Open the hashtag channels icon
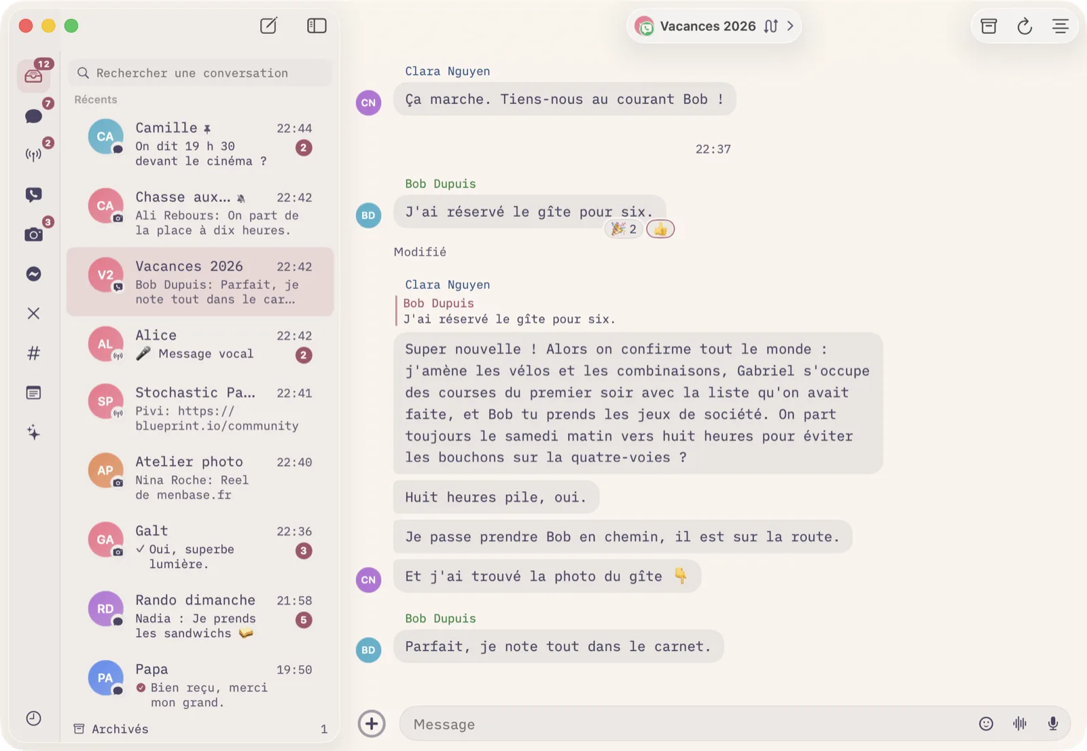Screen dimensions: 1087x751 pos(33,353)
